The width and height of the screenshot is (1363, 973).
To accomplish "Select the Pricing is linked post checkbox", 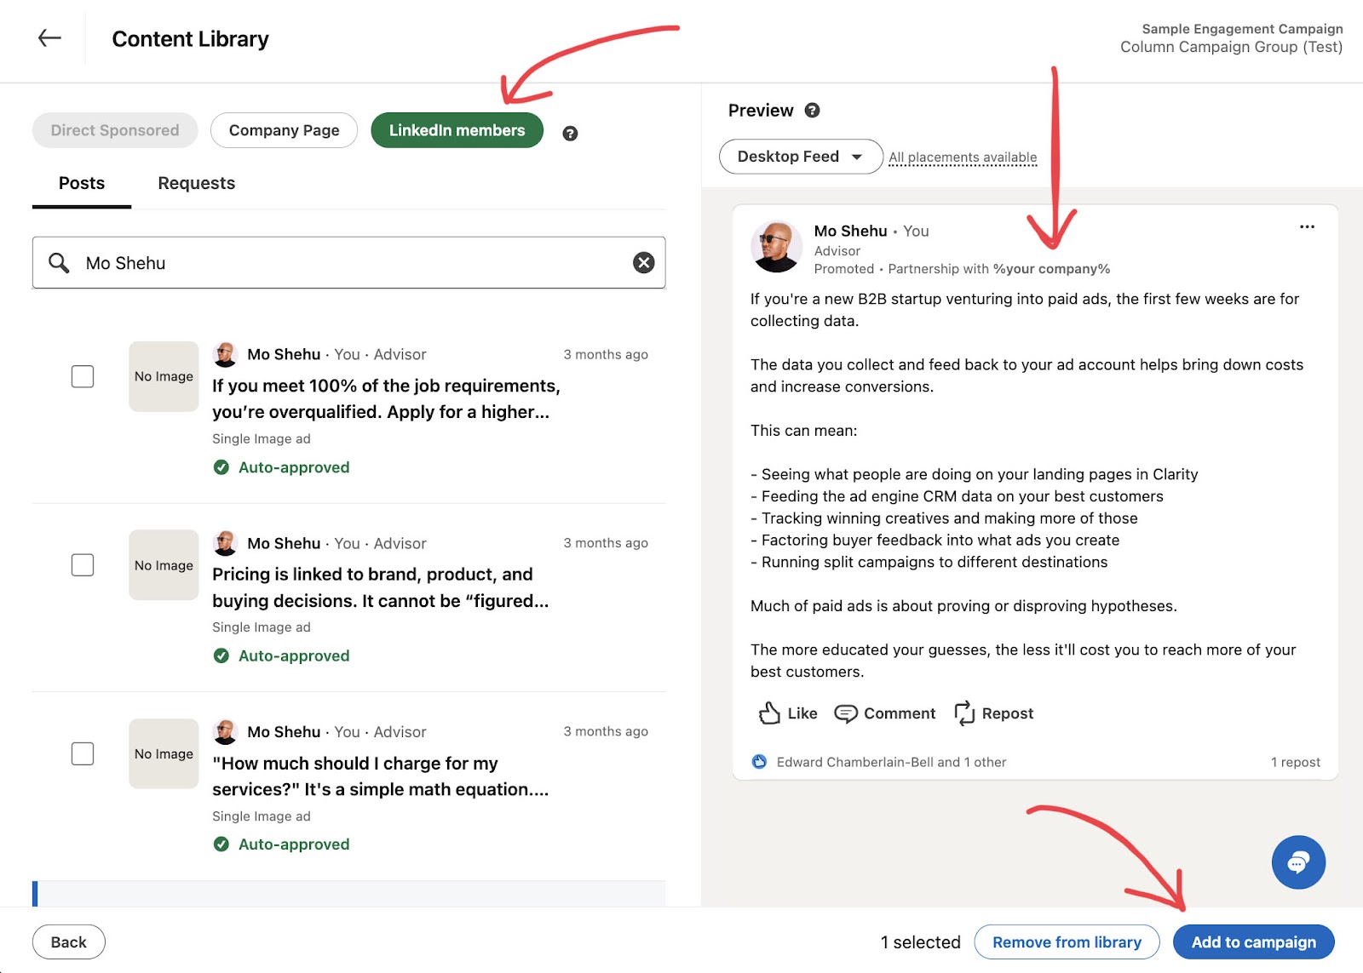I will click(83, 565).
